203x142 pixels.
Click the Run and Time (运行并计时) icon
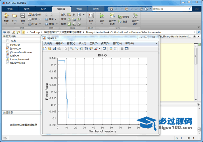pyautogui.click(x=135, y=16)
